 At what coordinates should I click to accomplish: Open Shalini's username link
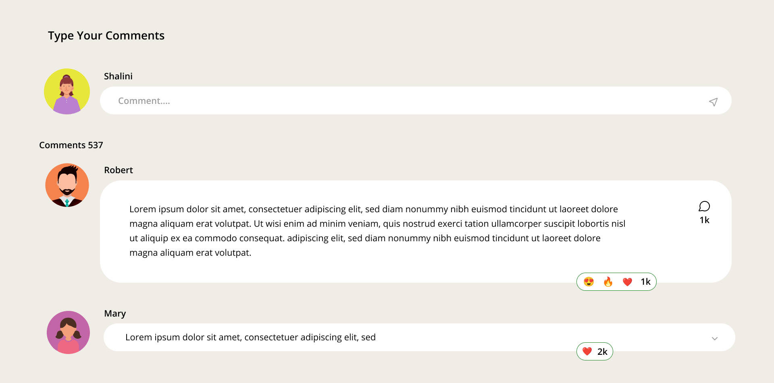(x=118, y=76)
